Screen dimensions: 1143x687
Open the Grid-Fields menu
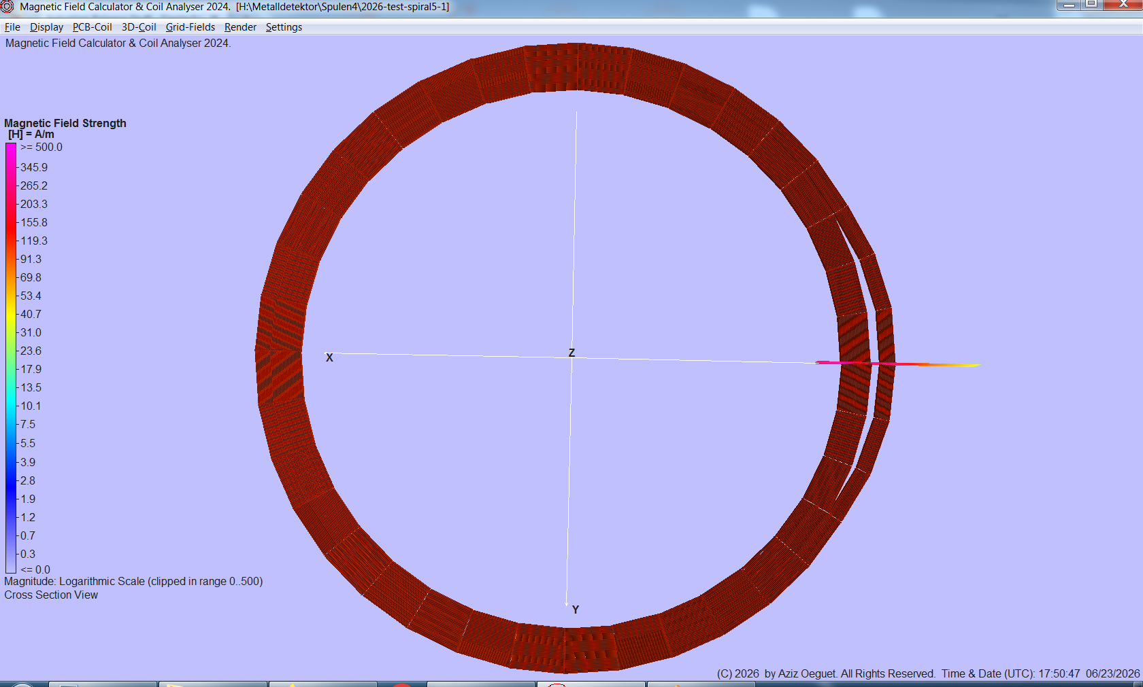pos(190,27)
